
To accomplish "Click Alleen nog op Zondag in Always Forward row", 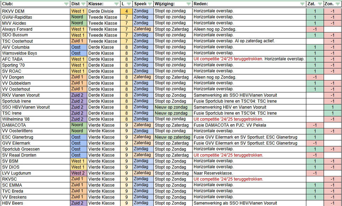I will (249, 29).
